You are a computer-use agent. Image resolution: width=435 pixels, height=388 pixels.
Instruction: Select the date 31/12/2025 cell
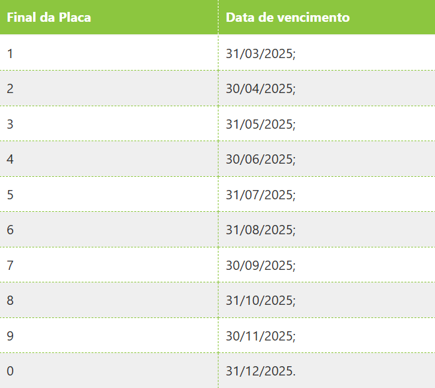pyautogui.click(x=327, y=371)
